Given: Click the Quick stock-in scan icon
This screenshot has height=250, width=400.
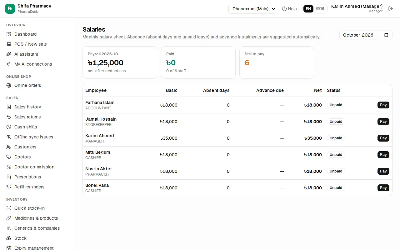Looking at the screenshot, I should 9,208.
